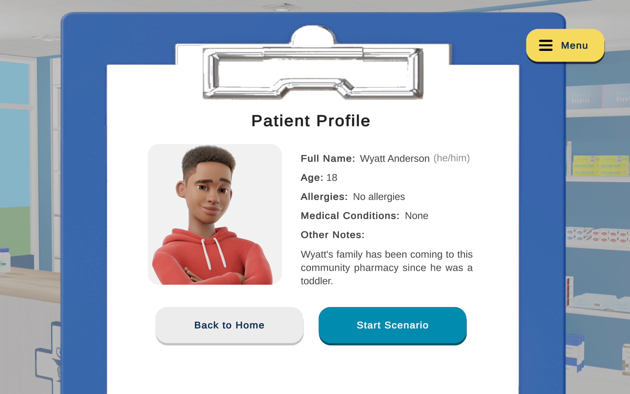
Task: Click the ceiling light fixture
Action: coord(282,7)
